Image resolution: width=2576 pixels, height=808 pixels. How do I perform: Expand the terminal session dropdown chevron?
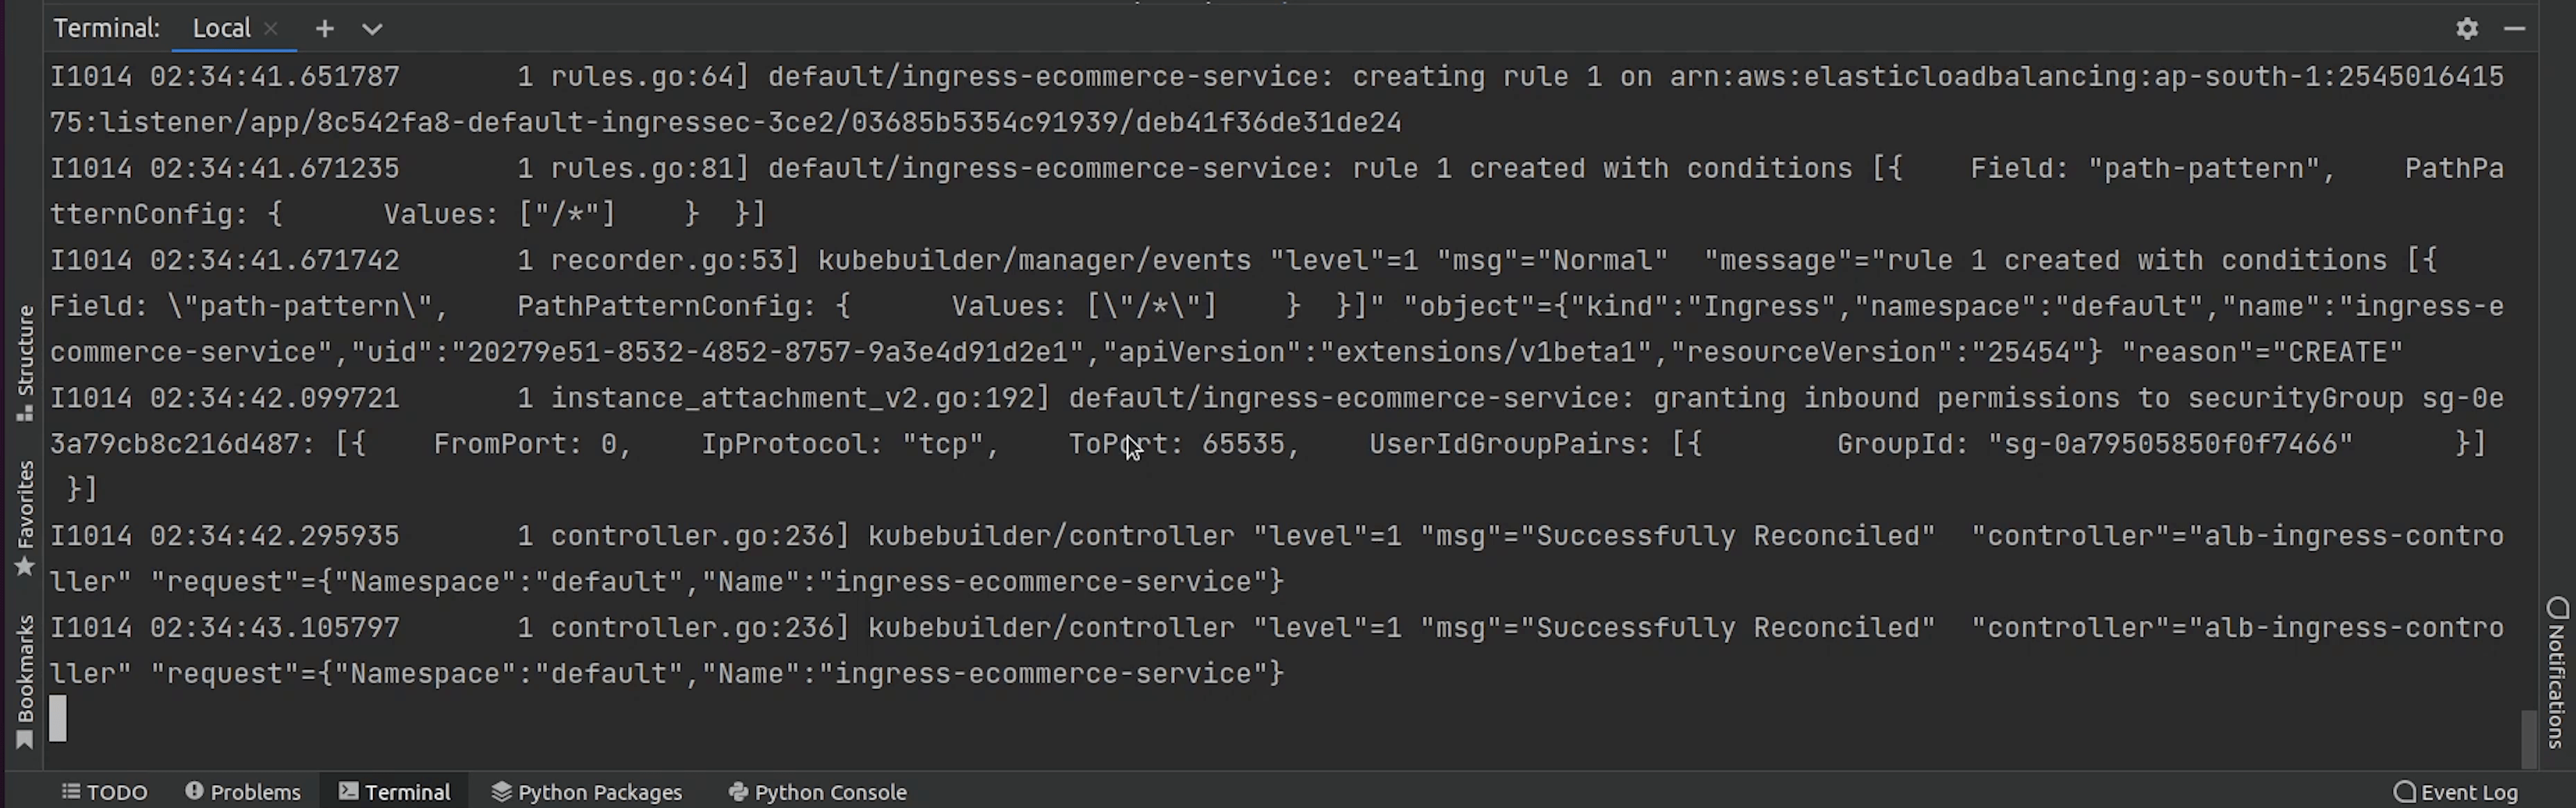click(372, 29)
